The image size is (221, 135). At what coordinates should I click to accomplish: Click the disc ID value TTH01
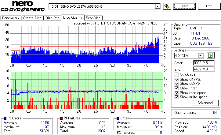pos(195,33)
